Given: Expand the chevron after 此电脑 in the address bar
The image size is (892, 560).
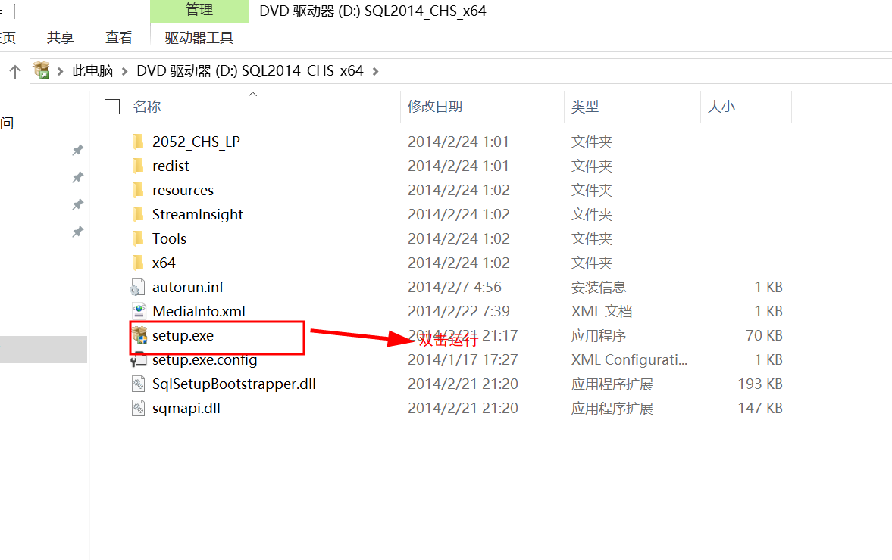Looking at the screenshot, I should 124,72.
